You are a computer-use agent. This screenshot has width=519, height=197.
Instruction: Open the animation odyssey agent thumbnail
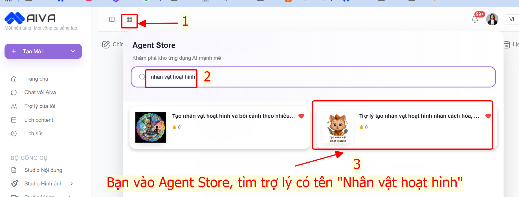point(151,127)
